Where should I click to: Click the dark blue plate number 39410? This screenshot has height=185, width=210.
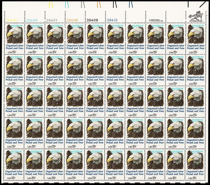pyautogui.click(x=112, y=20)
